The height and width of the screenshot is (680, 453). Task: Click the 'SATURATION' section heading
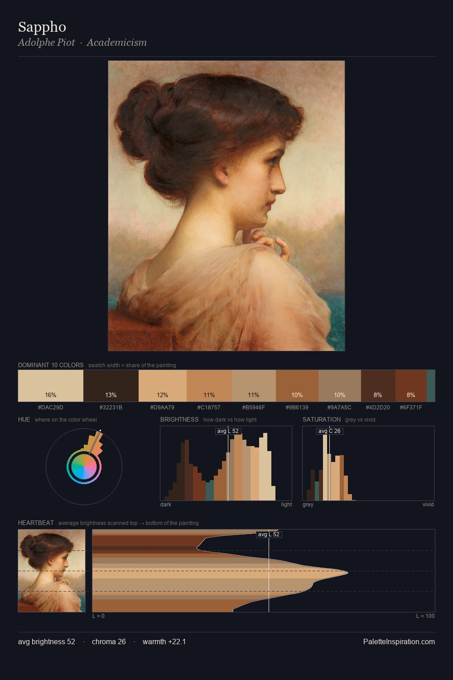coord(322,419)
